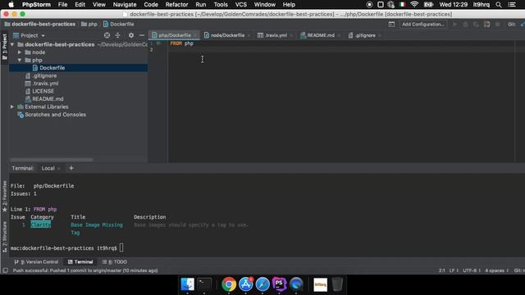Close the README.md editor tab

(x=339, y=35)
